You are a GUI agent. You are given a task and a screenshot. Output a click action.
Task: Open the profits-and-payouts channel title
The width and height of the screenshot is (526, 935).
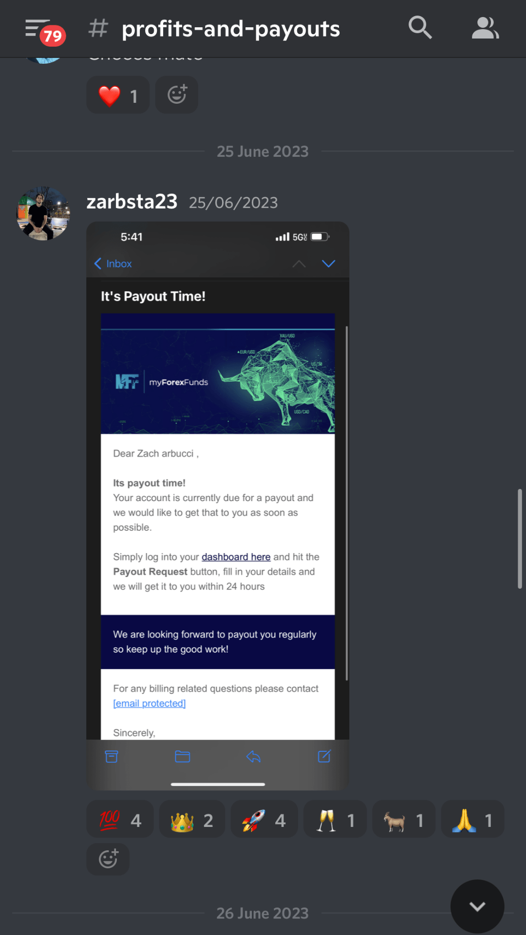point(231,29)
